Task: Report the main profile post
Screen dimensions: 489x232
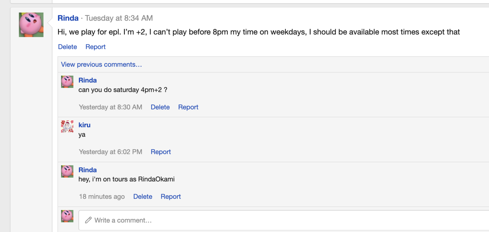Action: [95, 47]
